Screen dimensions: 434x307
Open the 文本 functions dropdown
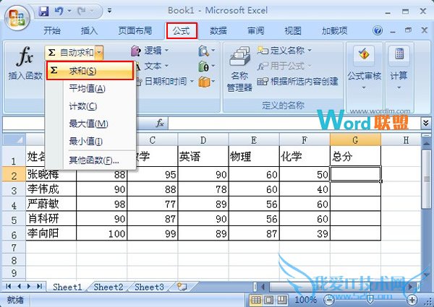tap(152, 66)
